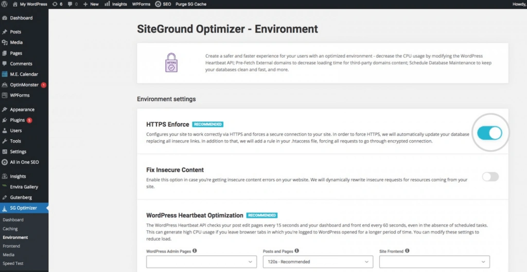
Task: Click the info icon next to WordPress Admin Pages
Action: coord(195,251)
